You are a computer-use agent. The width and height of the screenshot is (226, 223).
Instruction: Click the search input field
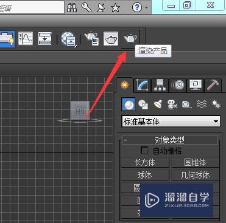point(32,8)
